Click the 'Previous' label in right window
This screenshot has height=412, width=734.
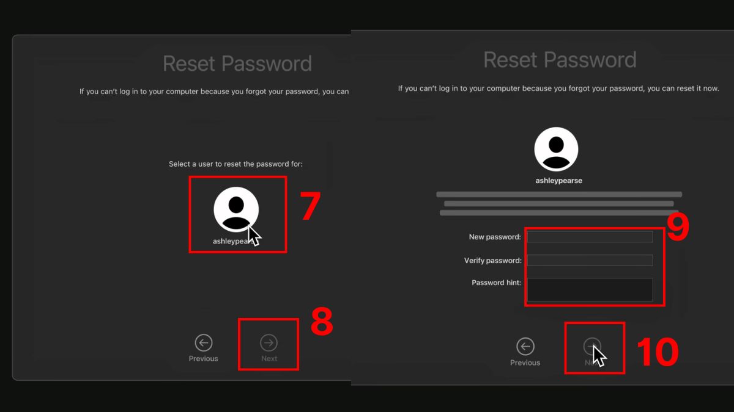525,363
